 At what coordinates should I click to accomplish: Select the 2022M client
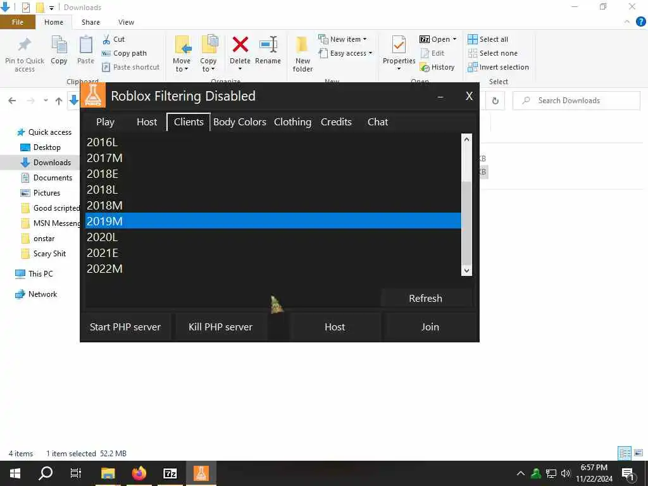point(273,268)
